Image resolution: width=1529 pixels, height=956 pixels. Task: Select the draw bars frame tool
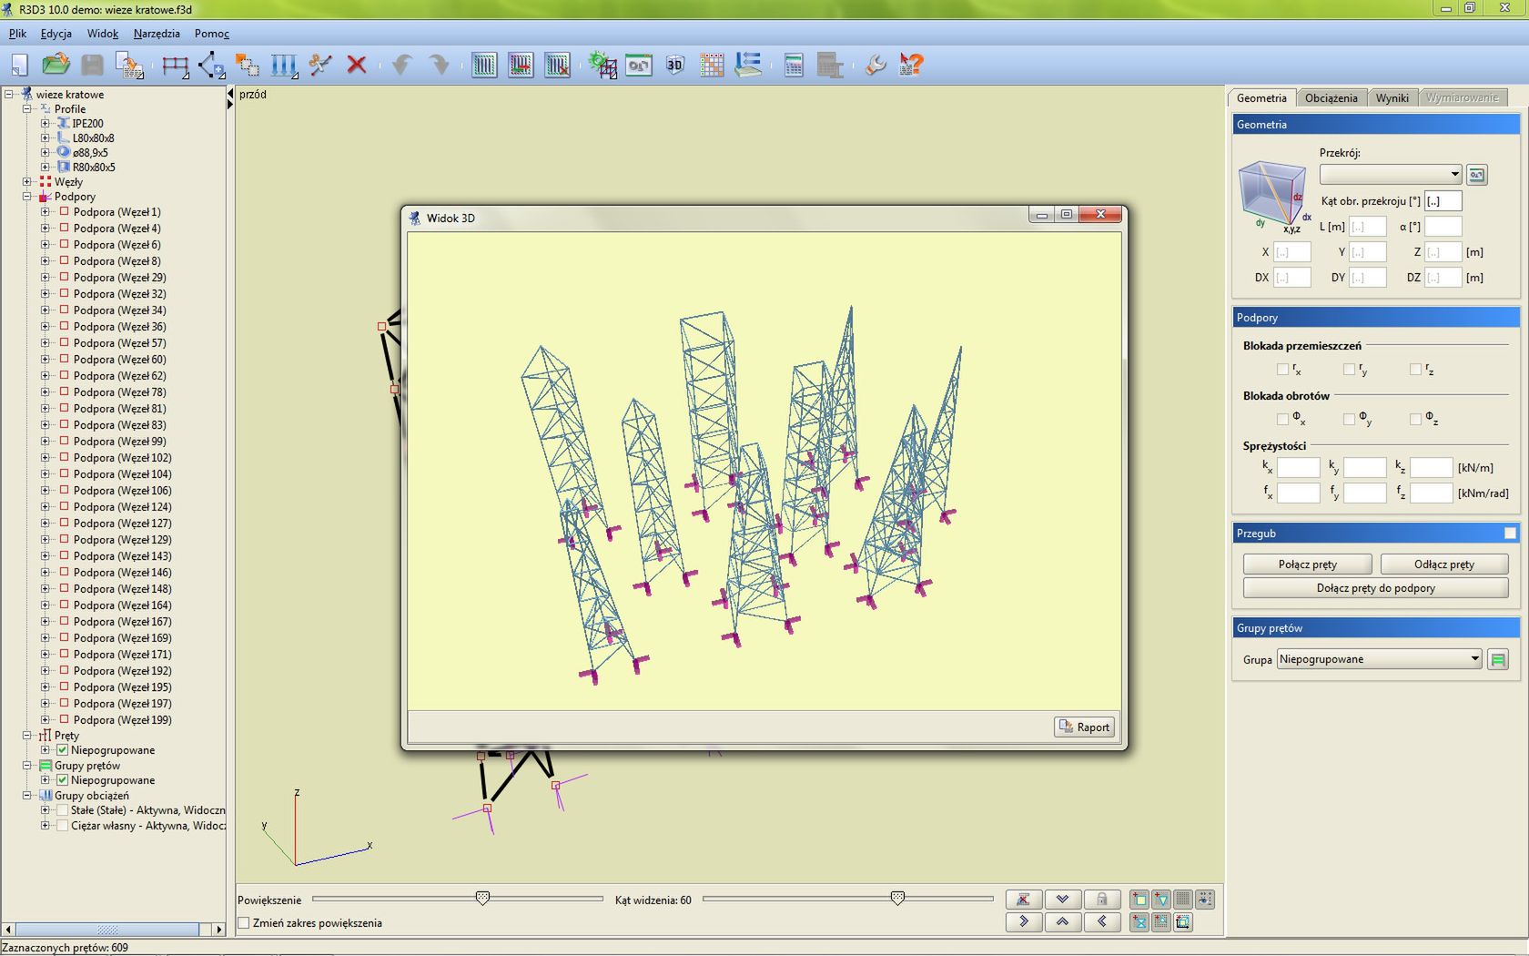(x=175, y=65)
